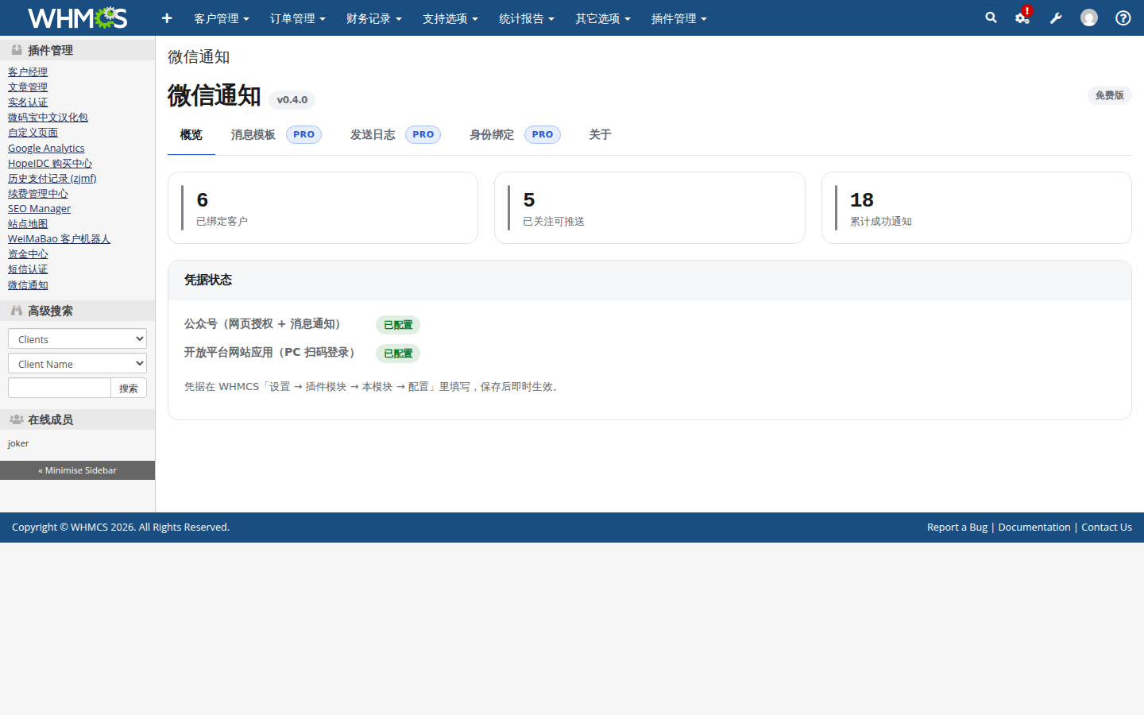This screenshot has height=715, width=1144.
Task: Click the wrench configuration icon
Action: [x=1056, y=17]
